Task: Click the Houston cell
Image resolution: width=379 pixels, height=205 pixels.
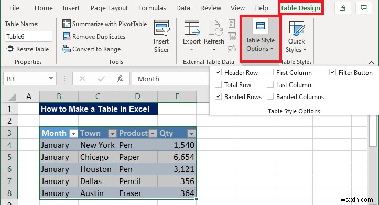Action: (98, 169)
